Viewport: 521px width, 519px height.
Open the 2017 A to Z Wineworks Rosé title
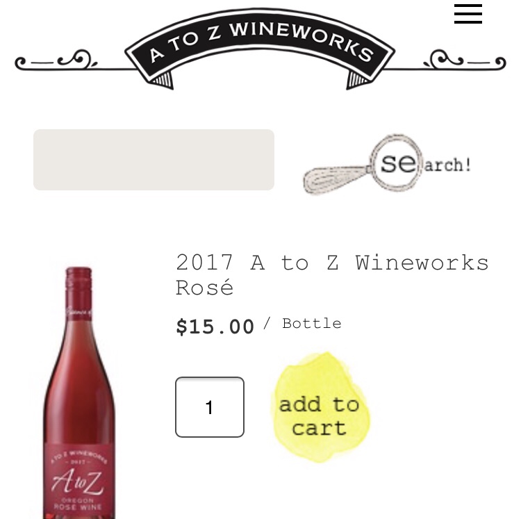(332, 274)
